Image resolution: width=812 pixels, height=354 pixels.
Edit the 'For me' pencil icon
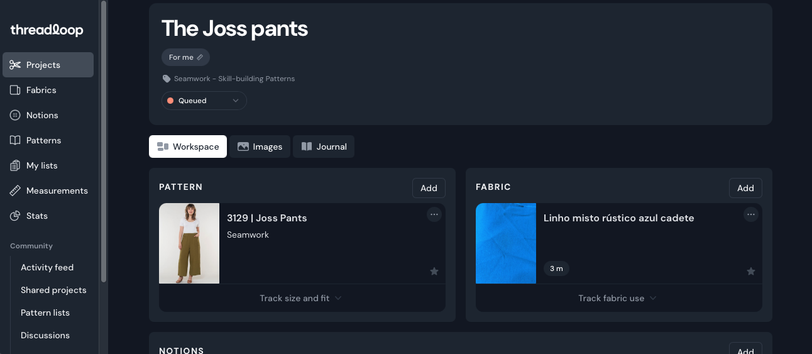[200, 57]
